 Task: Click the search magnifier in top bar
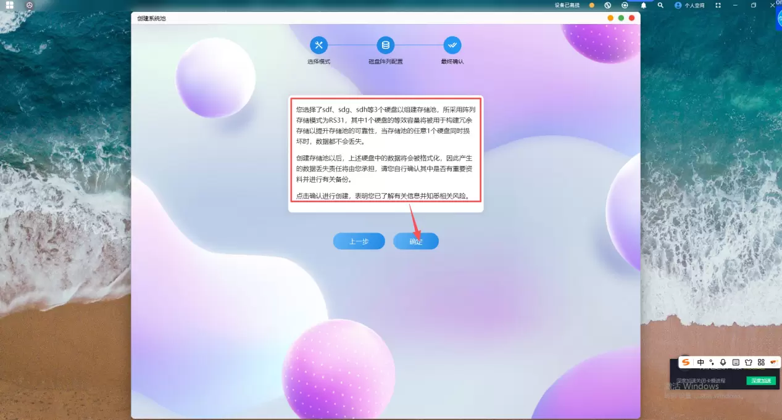pos(660,5)
